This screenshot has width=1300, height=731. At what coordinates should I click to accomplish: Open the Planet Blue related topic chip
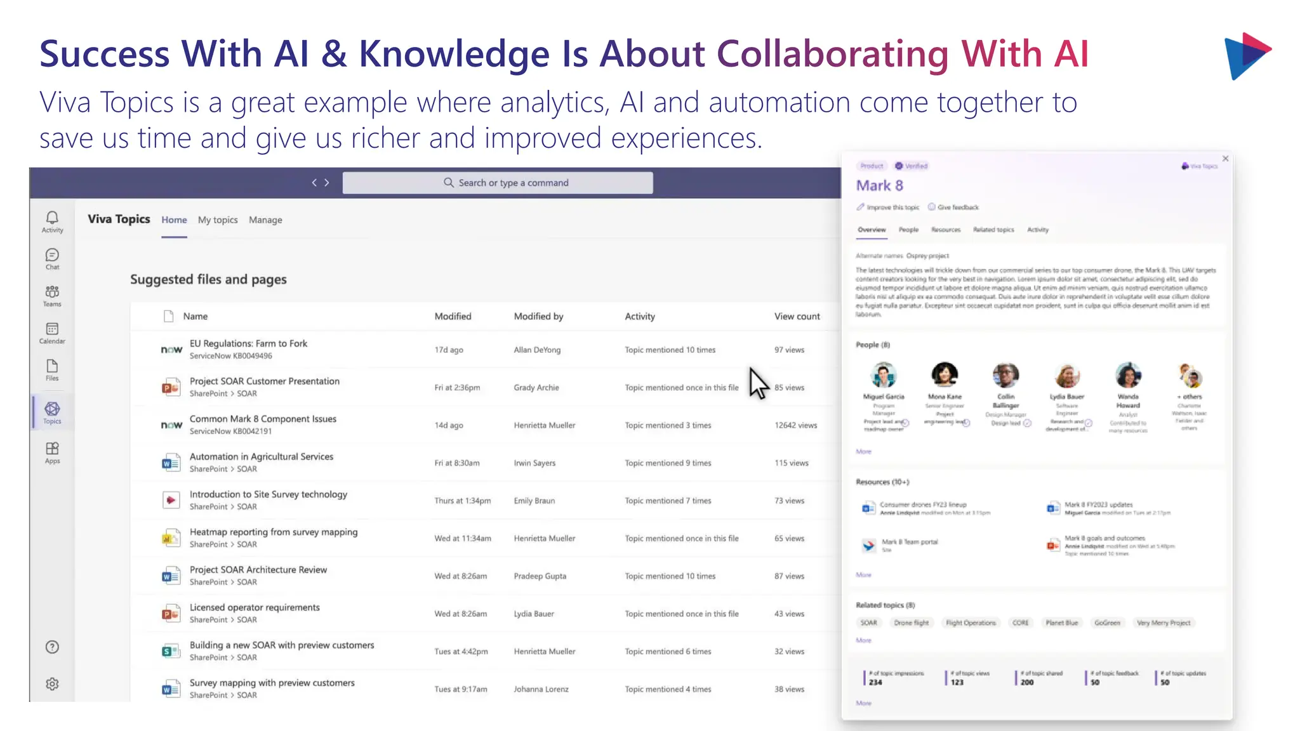click(x=1062, y=622)
